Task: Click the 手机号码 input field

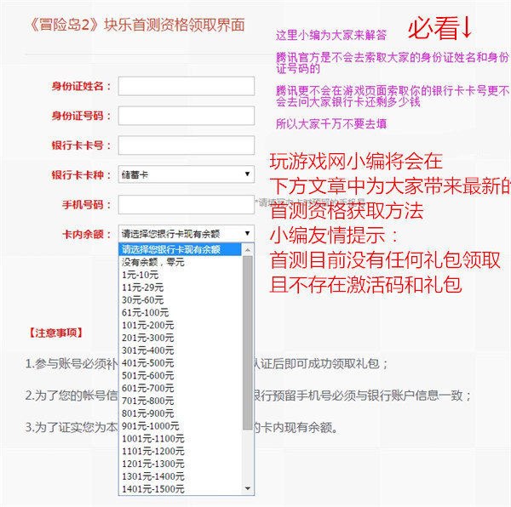Action: click(186, 205)
